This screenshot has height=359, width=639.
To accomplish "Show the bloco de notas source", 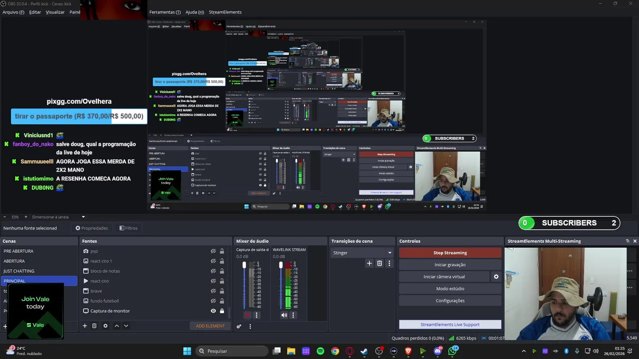I will [x=213, y=271].
